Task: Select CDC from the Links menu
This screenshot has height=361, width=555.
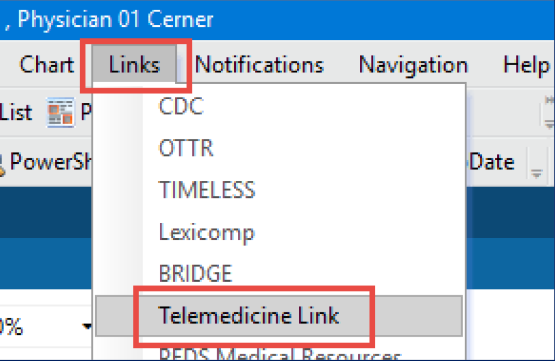Action: 181,106
